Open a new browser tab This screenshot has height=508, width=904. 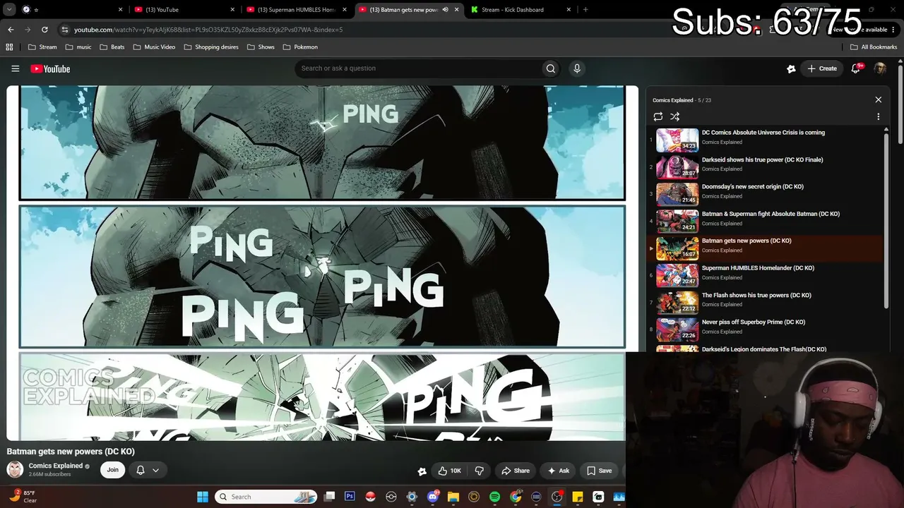[585, 9]
